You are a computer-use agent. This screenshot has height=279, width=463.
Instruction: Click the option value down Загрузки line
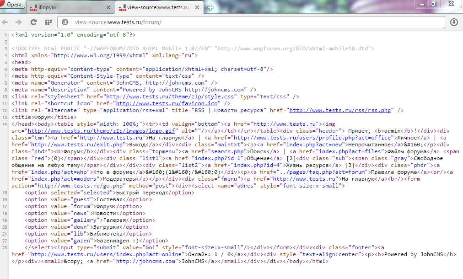86,227
